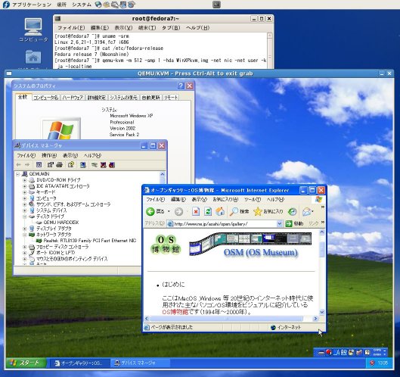The width and height of the screenshot is (400, 377).
Task: Click the printer icon in Device Manager toolbar
Action: click(x=60, y=165)
